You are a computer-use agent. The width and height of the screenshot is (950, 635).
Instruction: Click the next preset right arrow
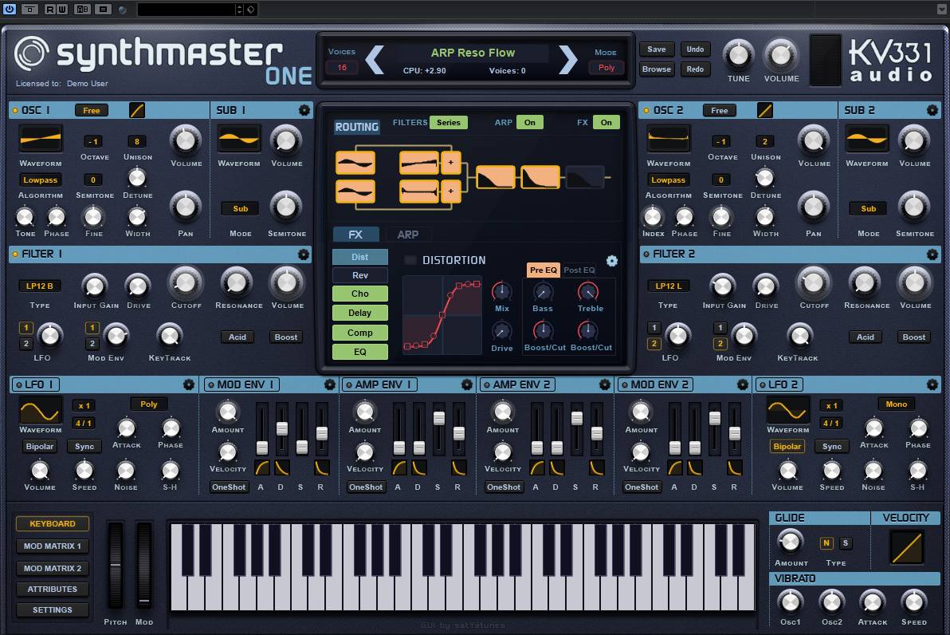567,60
